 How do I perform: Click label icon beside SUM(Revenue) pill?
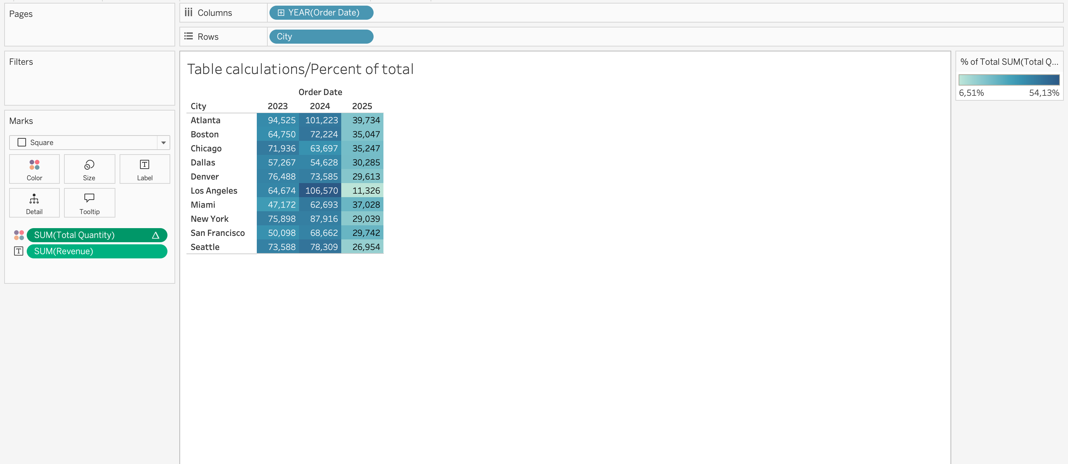(19, 251)
